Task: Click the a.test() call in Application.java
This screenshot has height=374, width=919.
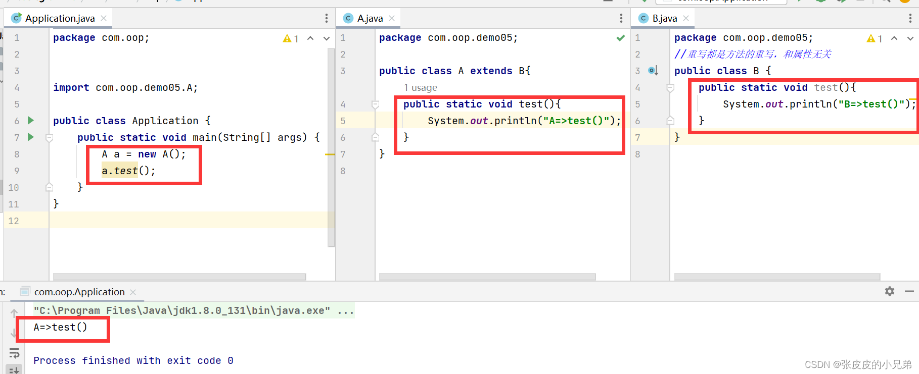Action: [x=128, y=171]
